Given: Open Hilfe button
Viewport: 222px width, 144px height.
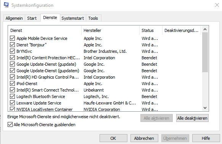Looking at the screenshot, I should [x=206, y=138].
